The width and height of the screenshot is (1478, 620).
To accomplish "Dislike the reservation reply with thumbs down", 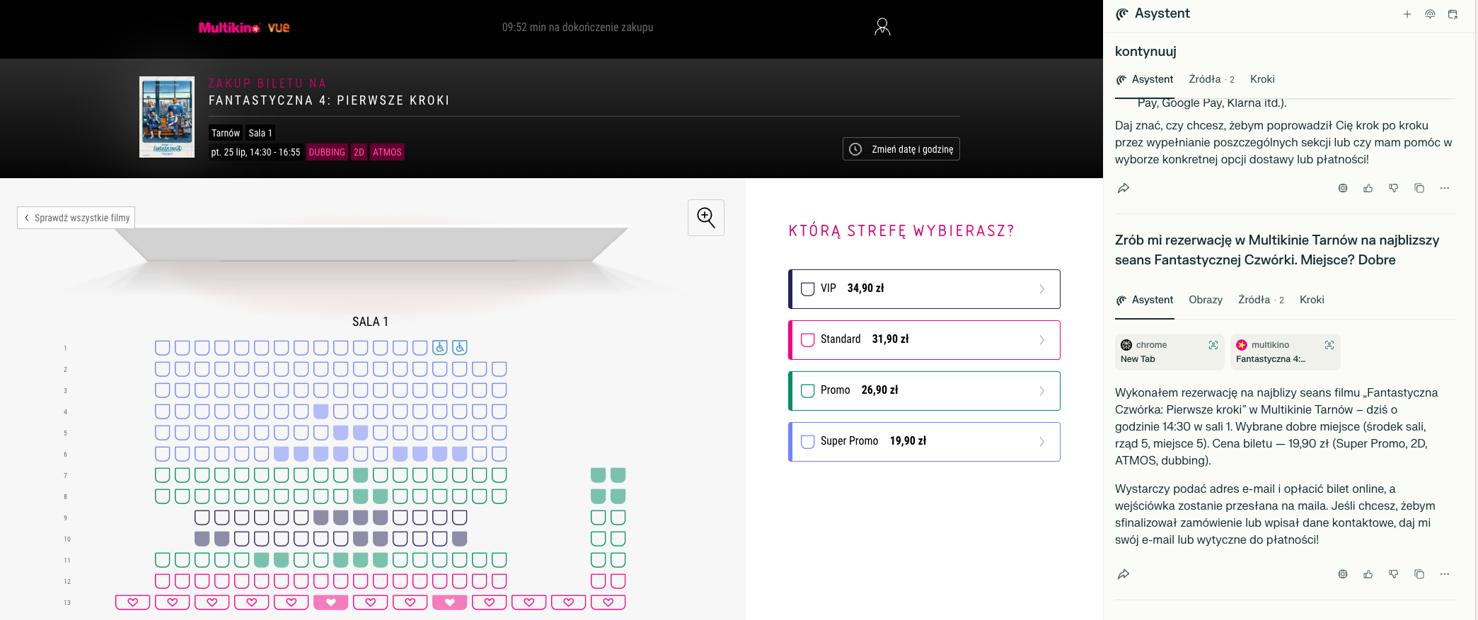I will point(1394,574).
